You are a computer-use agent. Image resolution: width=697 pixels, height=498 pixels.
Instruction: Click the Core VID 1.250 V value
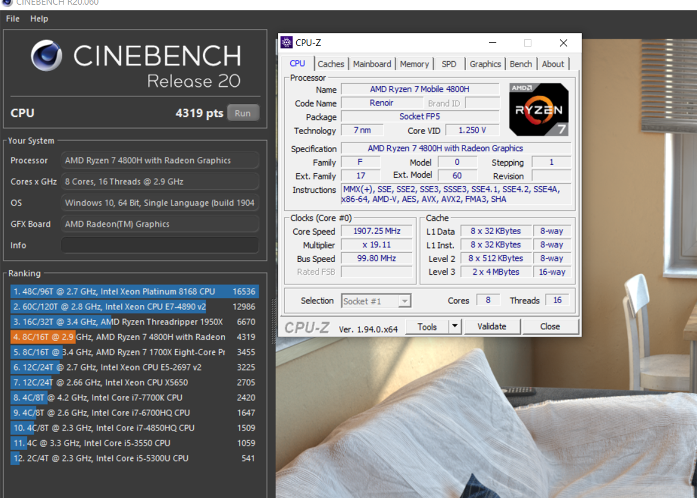472,130
